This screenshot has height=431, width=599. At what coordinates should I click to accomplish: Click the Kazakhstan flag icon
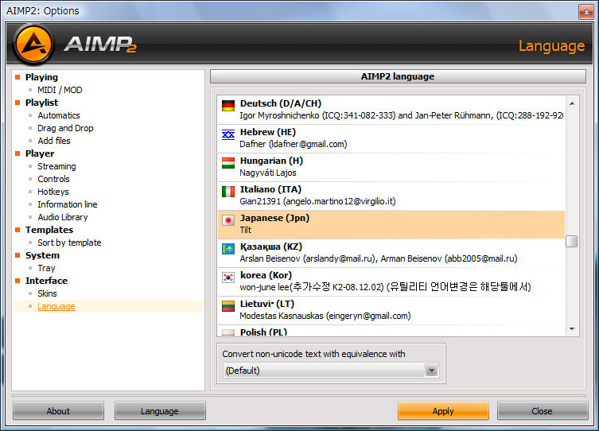coord(228,249)
